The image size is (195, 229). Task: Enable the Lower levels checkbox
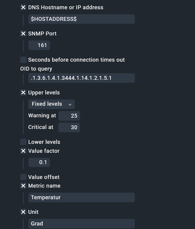[x=23, y=142]
